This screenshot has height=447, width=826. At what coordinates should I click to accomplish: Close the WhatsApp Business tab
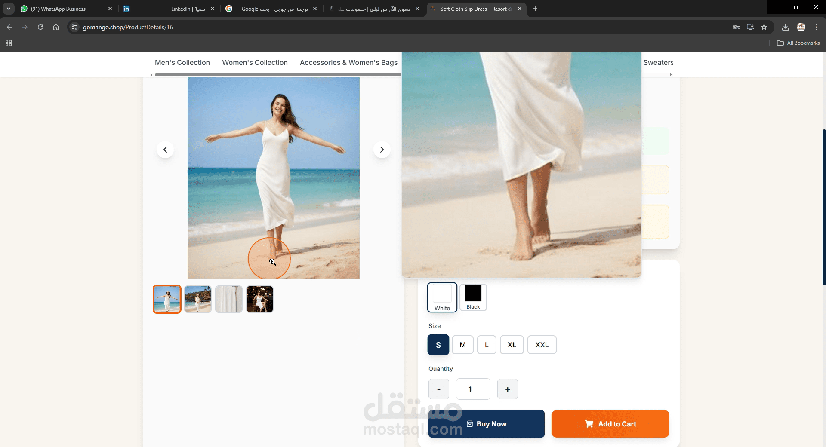coord(110,9)
